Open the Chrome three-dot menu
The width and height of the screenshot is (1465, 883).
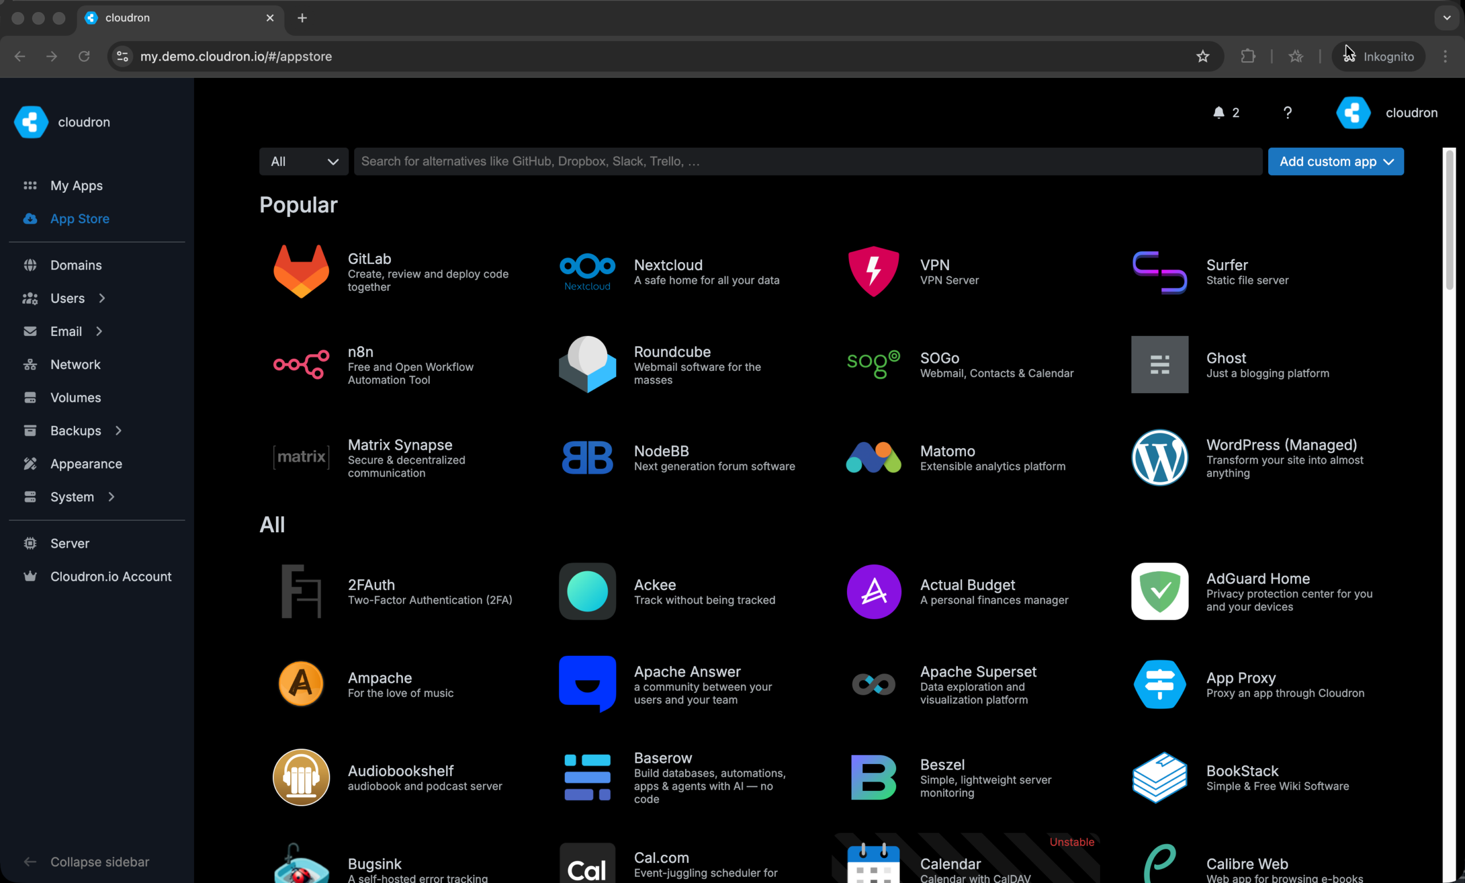(1445, 57)
